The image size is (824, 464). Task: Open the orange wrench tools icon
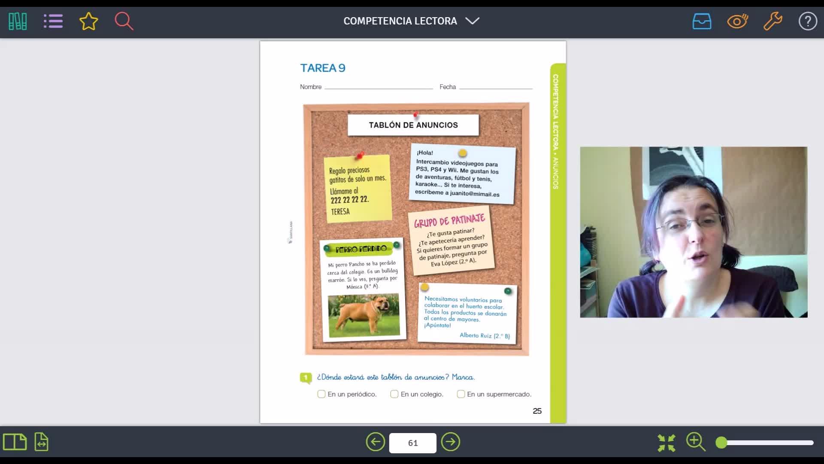tap(772, 21)
